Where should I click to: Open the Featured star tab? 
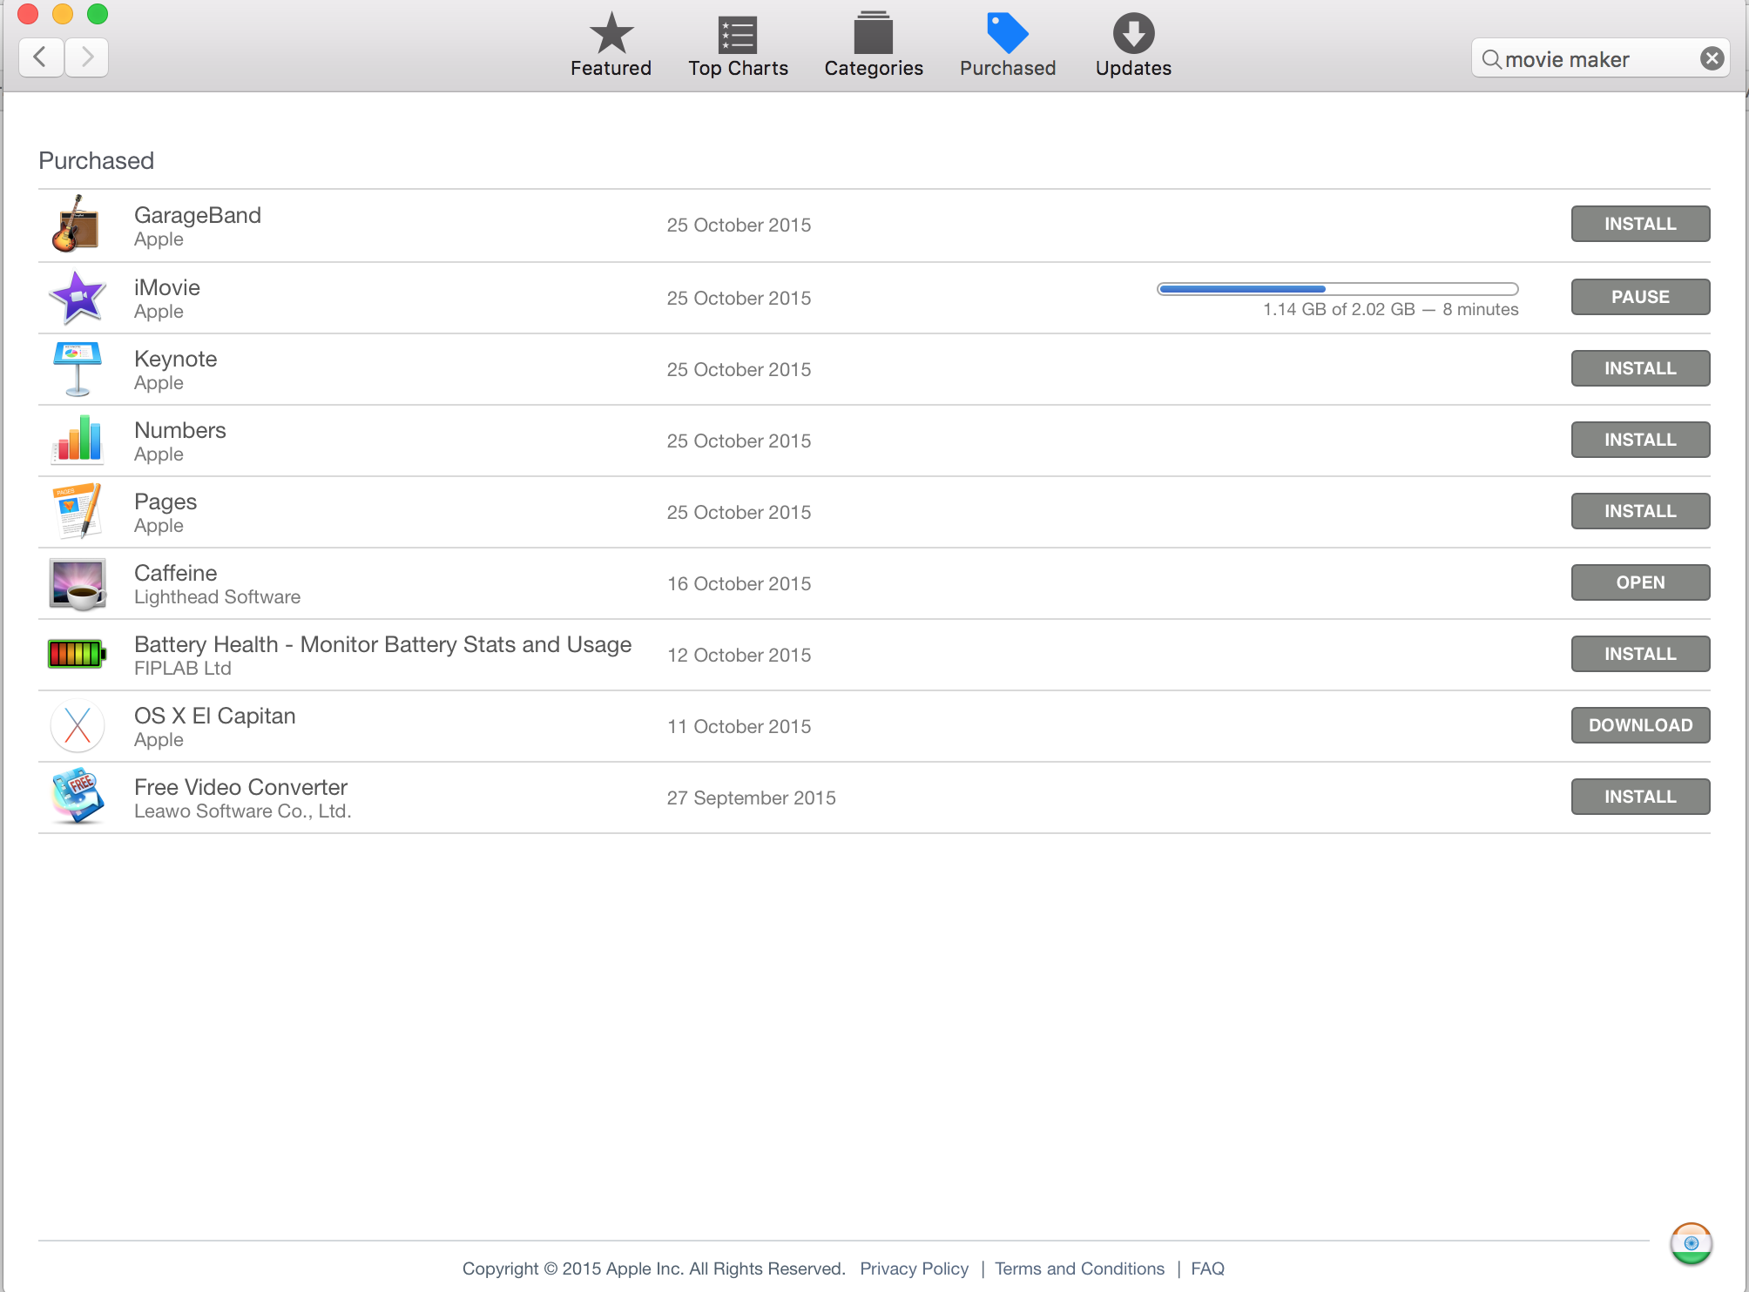(x=611, y=45)
